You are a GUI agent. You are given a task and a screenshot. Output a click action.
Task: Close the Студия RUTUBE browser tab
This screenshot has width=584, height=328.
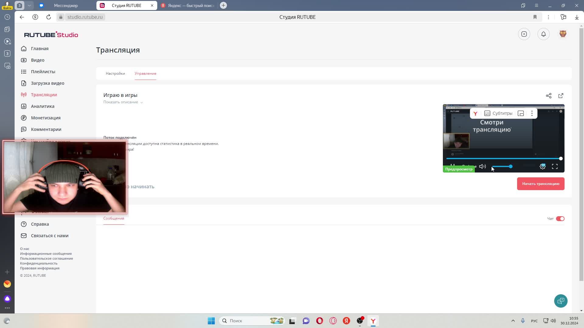(x=152, y=5)
